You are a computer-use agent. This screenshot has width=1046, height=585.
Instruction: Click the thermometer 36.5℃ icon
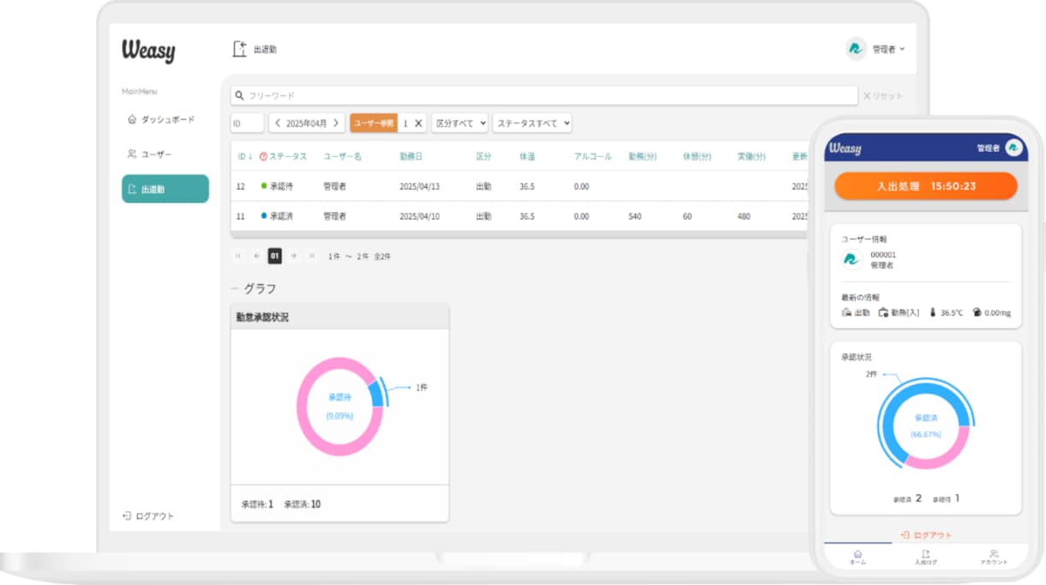coord(933,312)
